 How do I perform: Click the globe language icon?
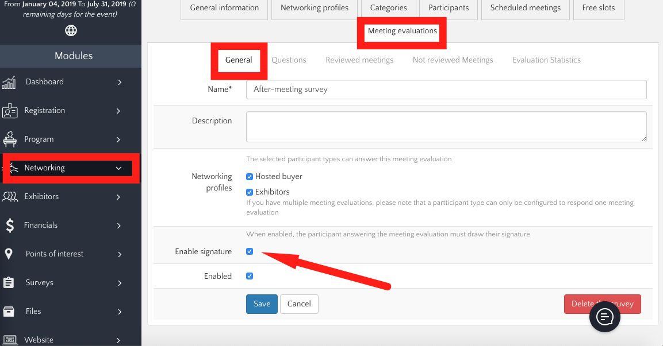(x=71, y=30)
